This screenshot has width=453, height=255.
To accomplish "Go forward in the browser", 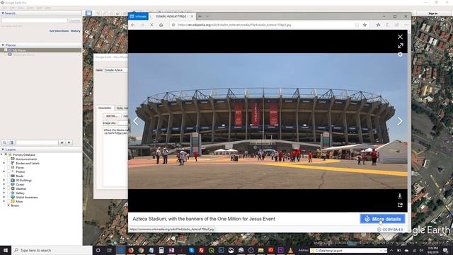I will (x=142, y=25).
